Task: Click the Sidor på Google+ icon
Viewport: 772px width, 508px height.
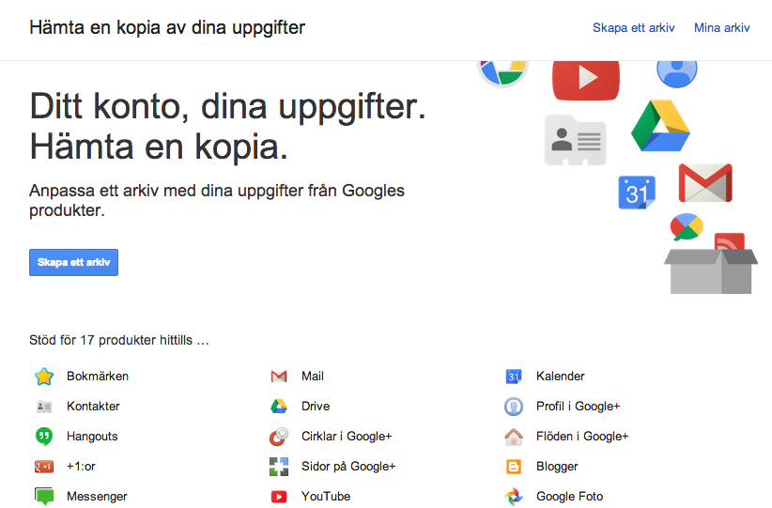Action: (279, 467)
